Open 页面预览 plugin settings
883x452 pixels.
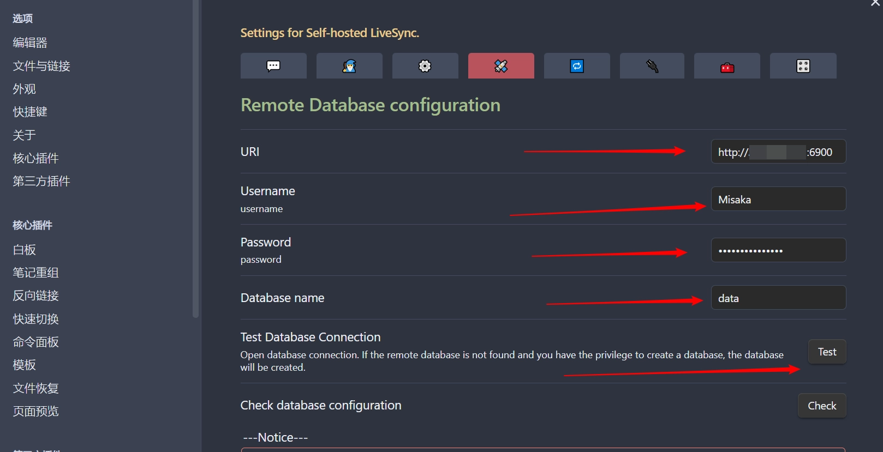point(35,411)
